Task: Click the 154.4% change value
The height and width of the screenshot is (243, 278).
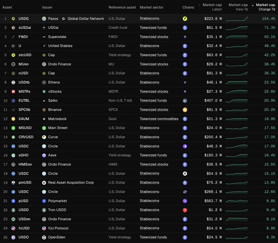Action: point(269,18)
